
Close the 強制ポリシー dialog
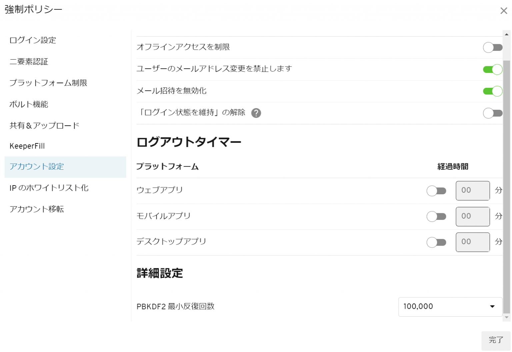point(504,10)
